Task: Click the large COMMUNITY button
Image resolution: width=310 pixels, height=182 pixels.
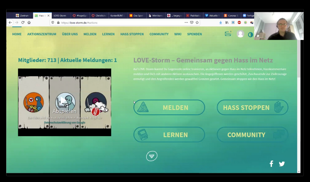Action: (252, 135)
